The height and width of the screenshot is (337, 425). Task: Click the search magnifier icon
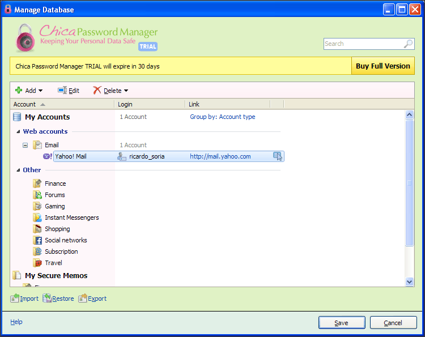(x=408, y=44)
